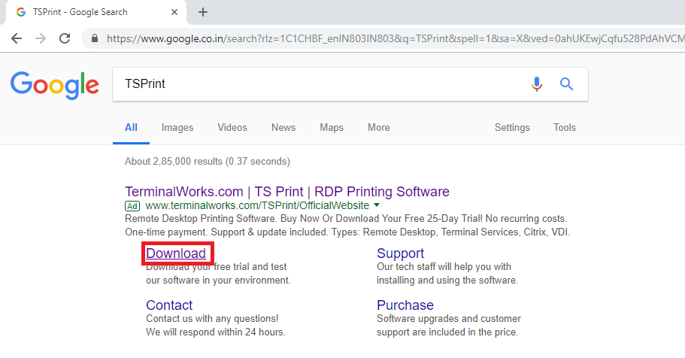
Task: Reload the page with refresh icon
Action: [x=65, y=38]
